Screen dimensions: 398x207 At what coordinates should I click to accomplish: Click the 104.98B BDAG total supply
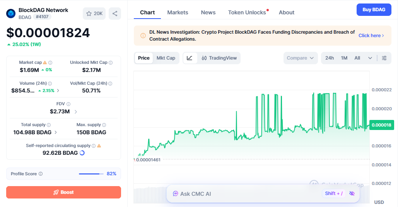[x=32, y=132]
